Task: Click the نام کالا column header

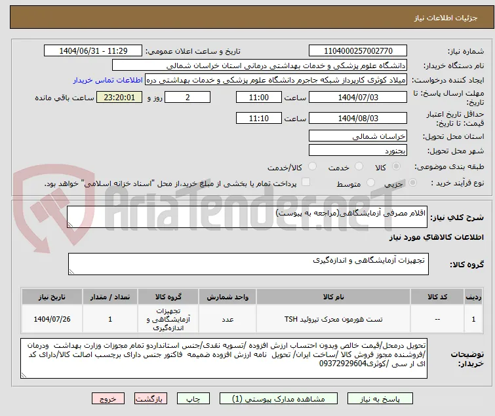Action: point(333,297)
